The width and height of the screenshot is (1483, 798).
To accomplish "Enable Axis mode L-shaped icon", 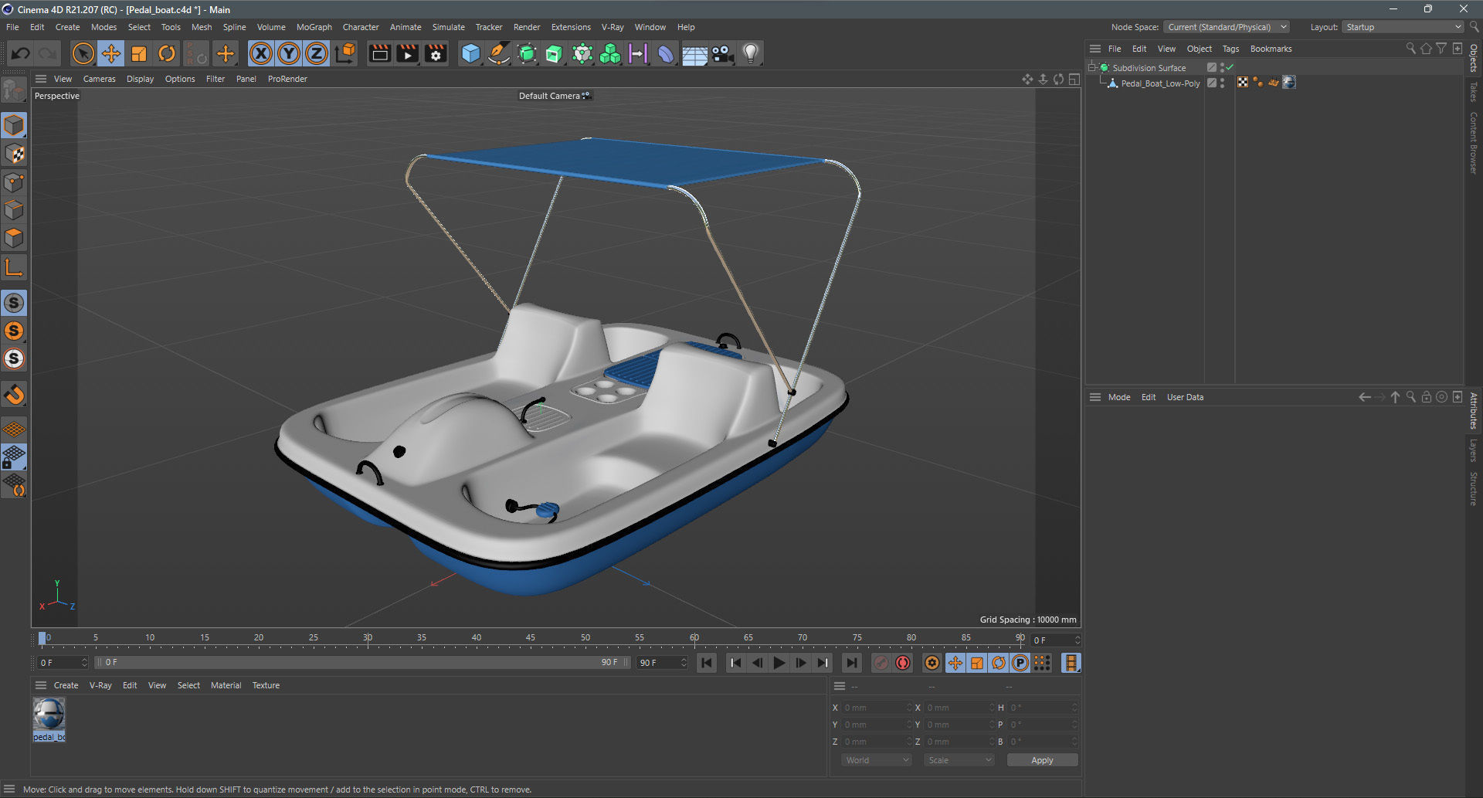I will [x=14, y=268].
